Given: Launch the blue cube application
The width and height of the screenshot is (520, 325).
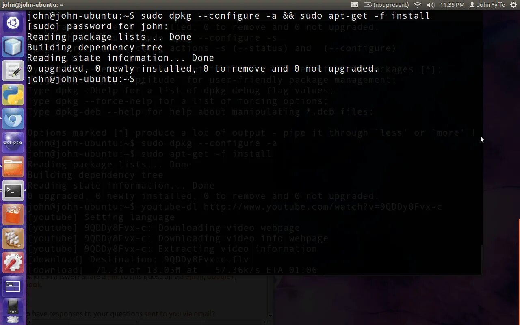Looking at the screenshot, I should 13,47.
